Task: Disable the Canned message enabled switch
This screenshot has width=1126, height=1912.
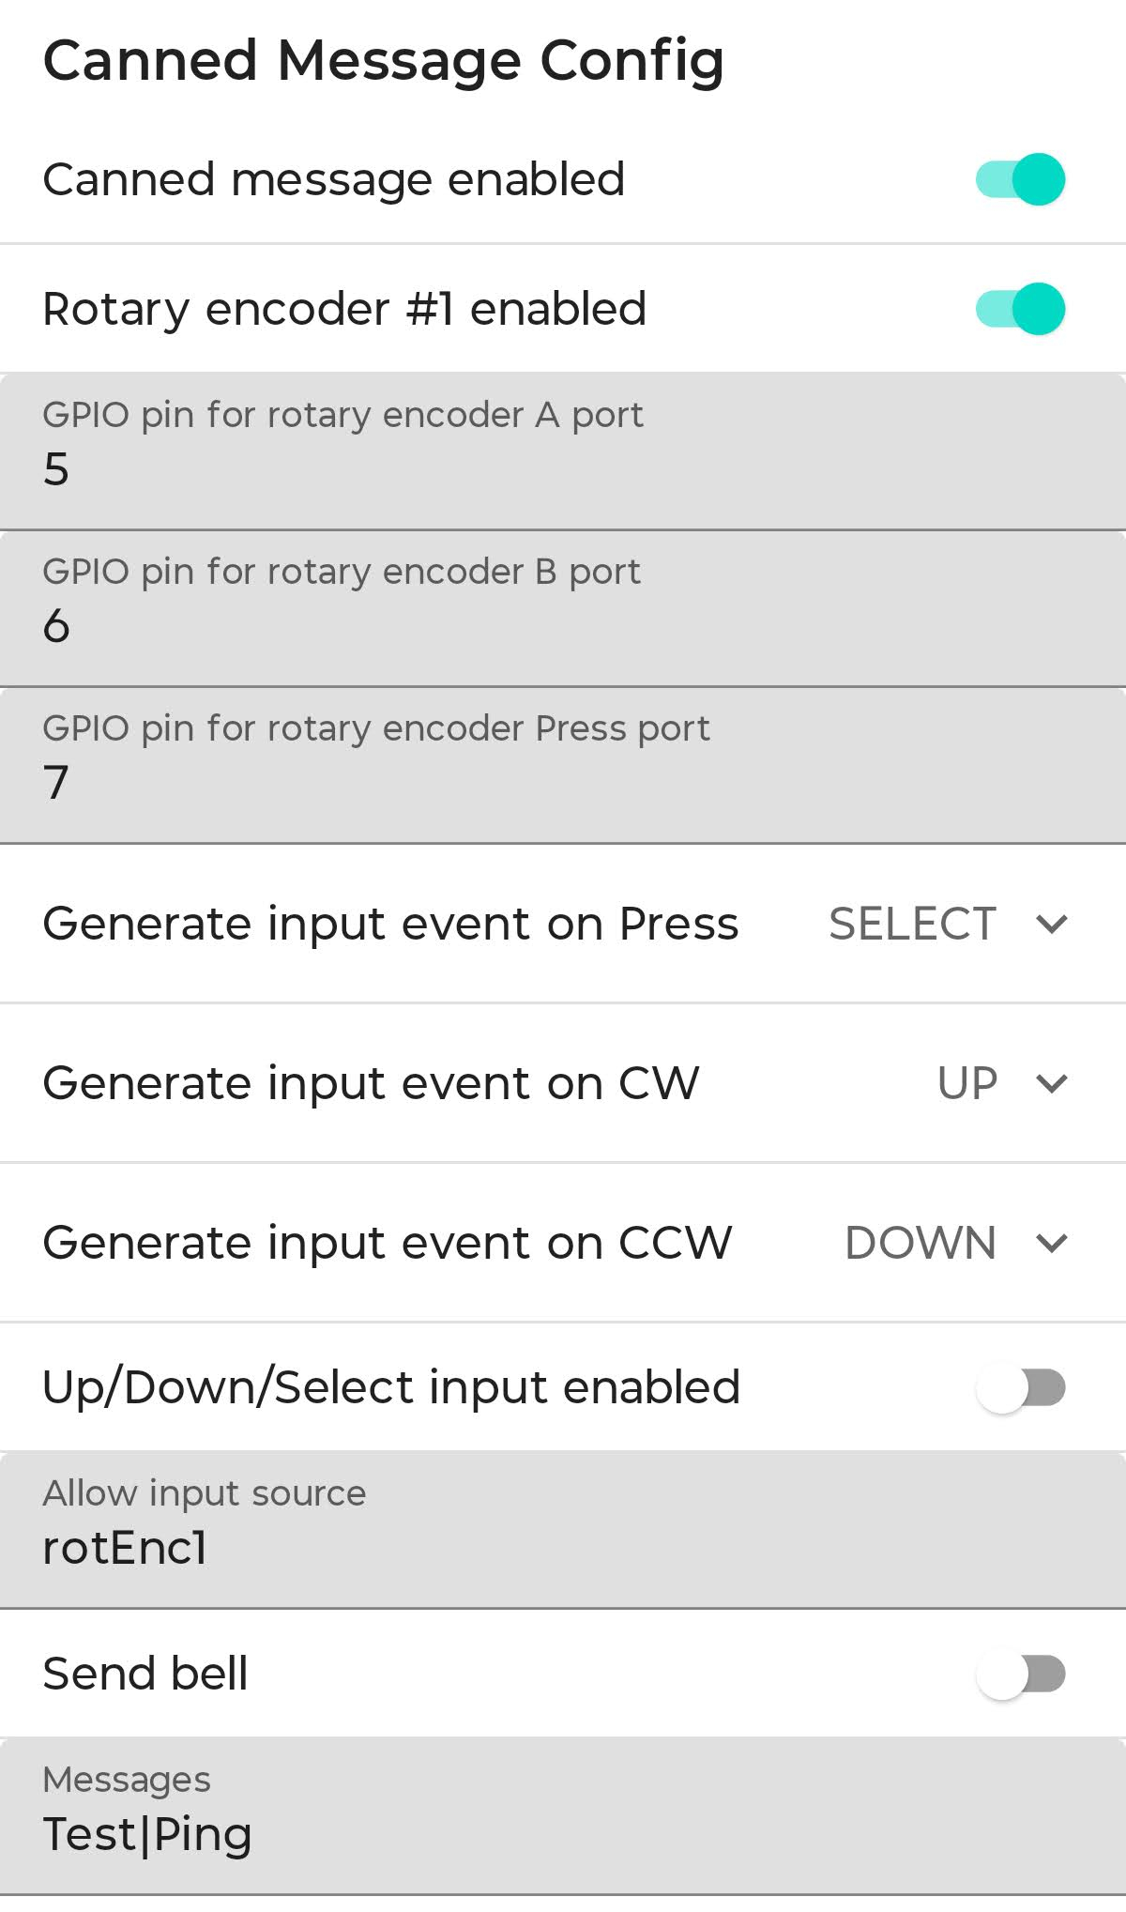Action: pyautogui.click(x=1020, y=179)
